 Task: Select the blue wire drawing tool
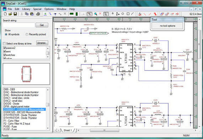pyautogui.click(x=50, y=14)
